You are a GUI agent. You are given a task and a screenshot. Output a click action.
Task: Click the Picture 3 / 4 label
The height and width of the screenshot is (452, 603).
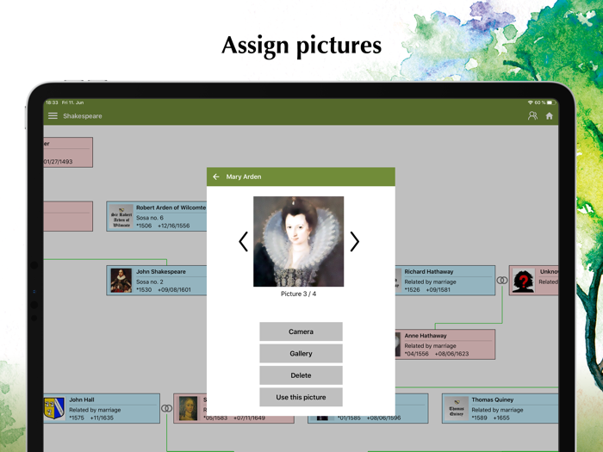point(298,294)
